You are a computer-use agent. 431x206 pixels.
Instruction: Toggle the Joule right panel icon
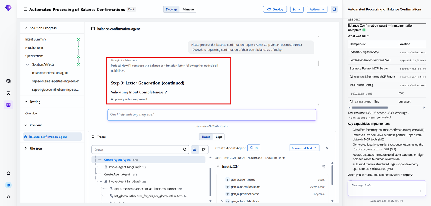(x=334, y=9)
